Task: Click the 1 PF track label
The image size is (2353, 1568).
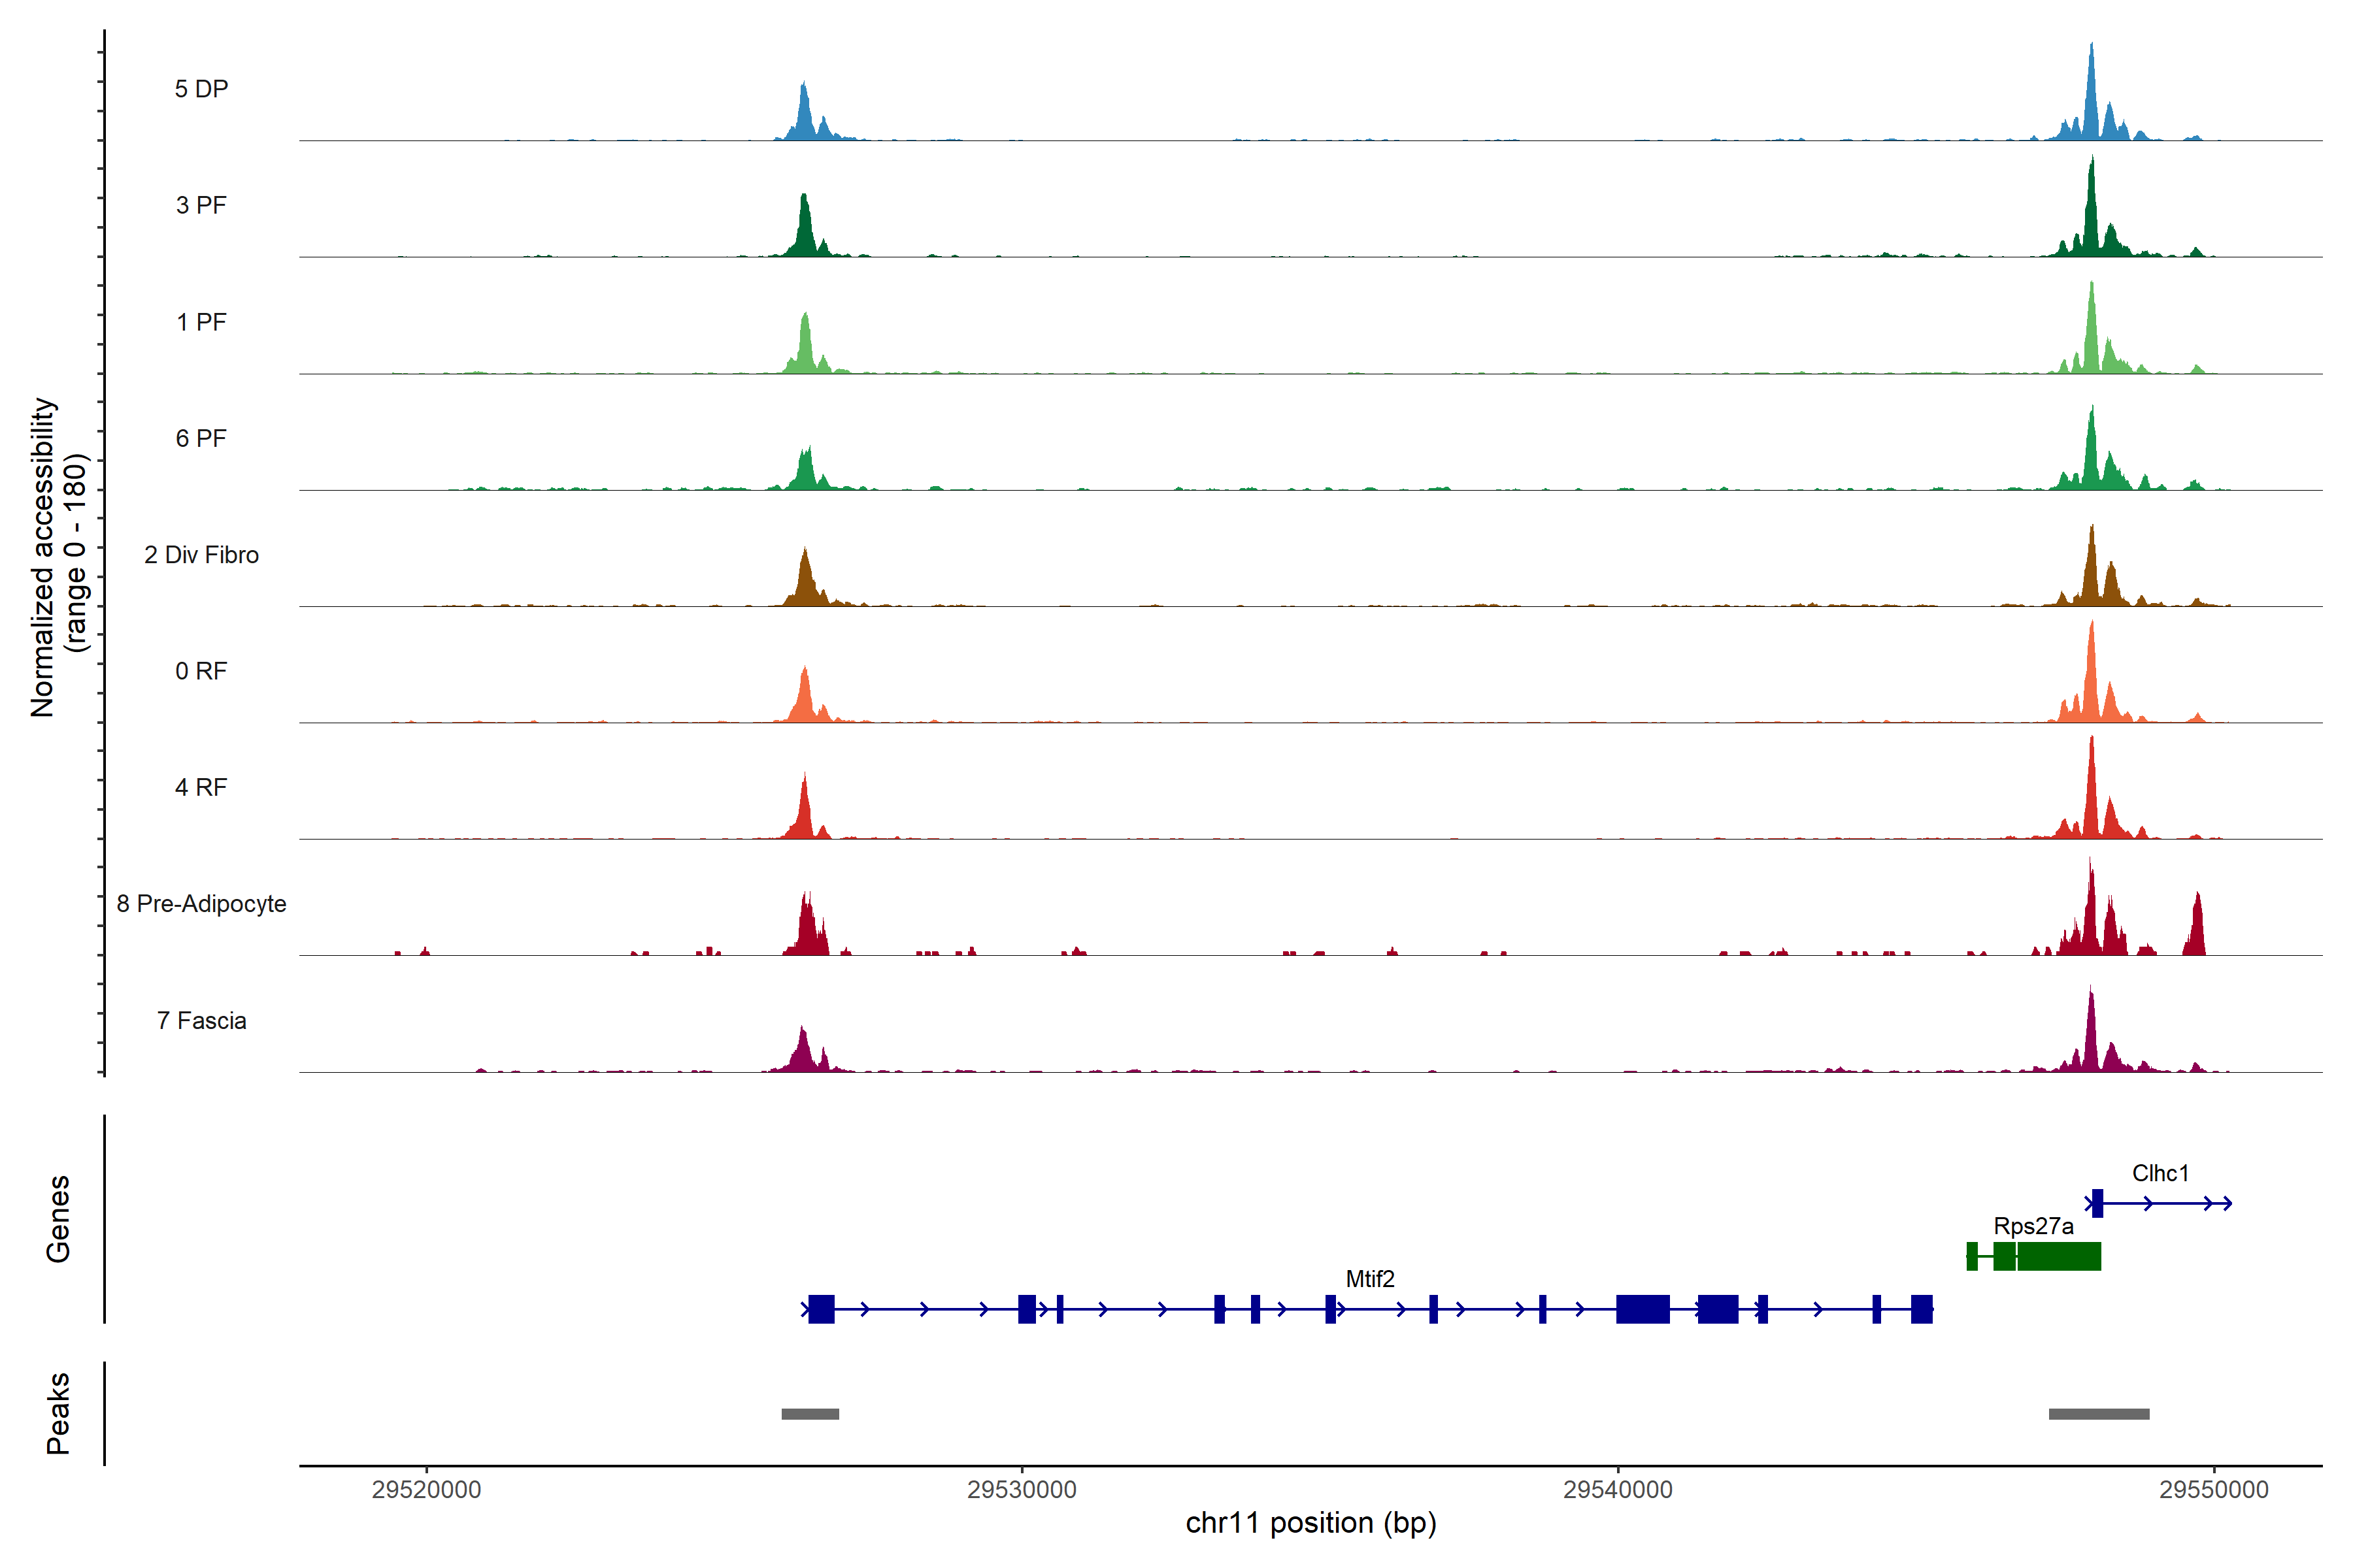Action: 201,322
